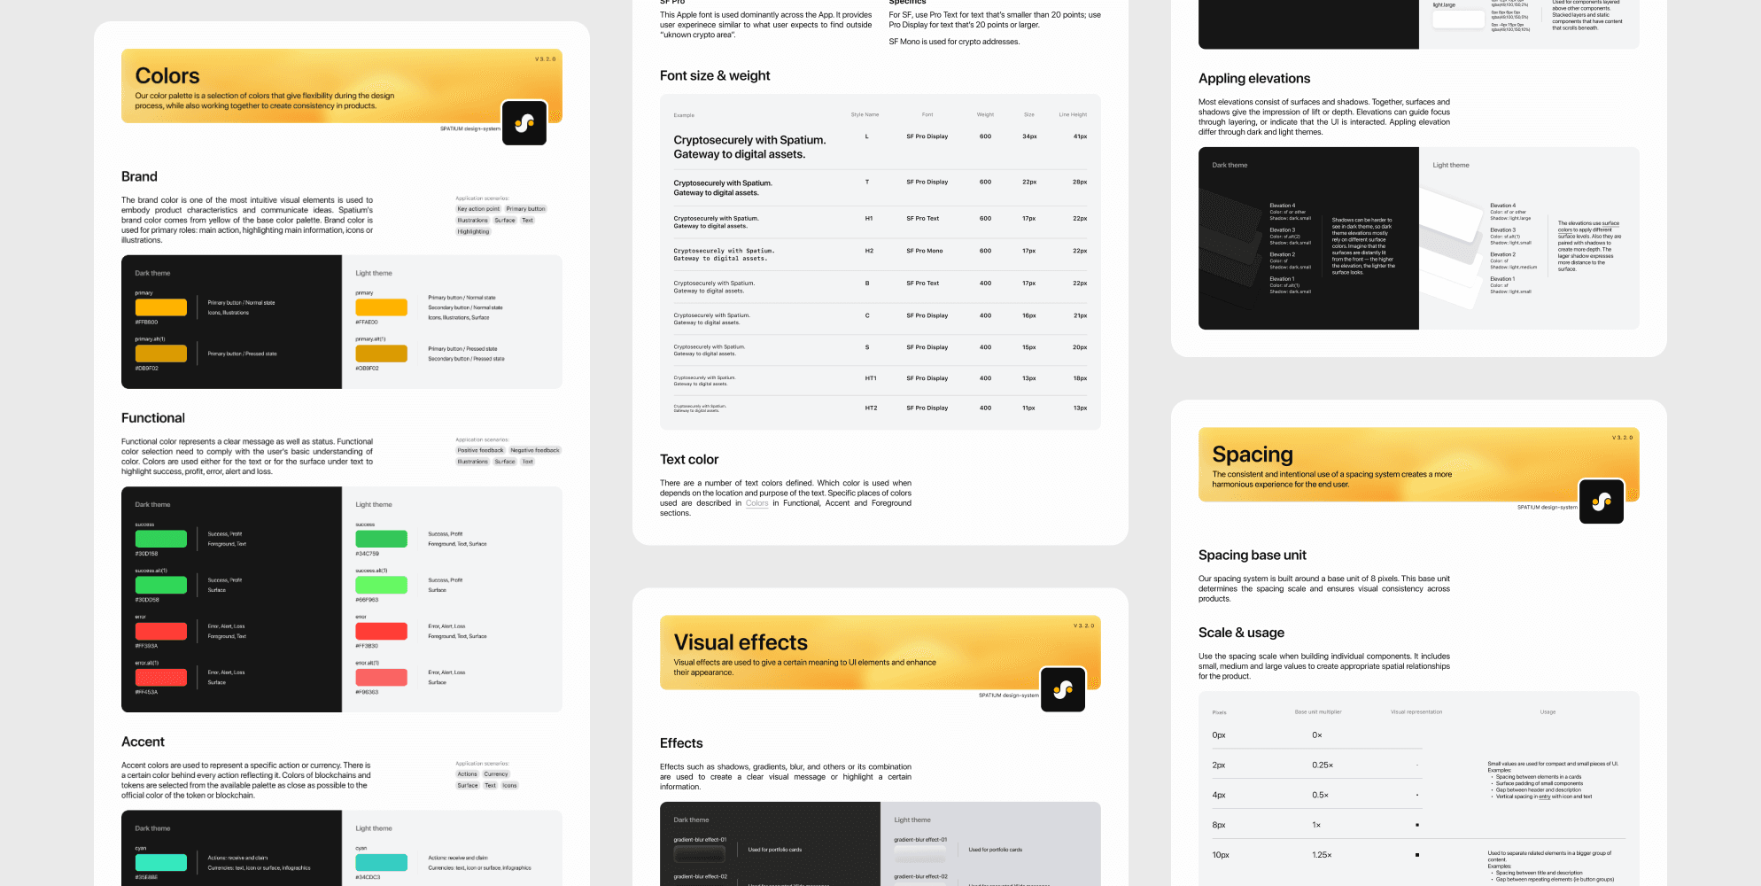
Task: Pick the light theme primary.alt(1) swatch
Action: [x=382, y=354]
